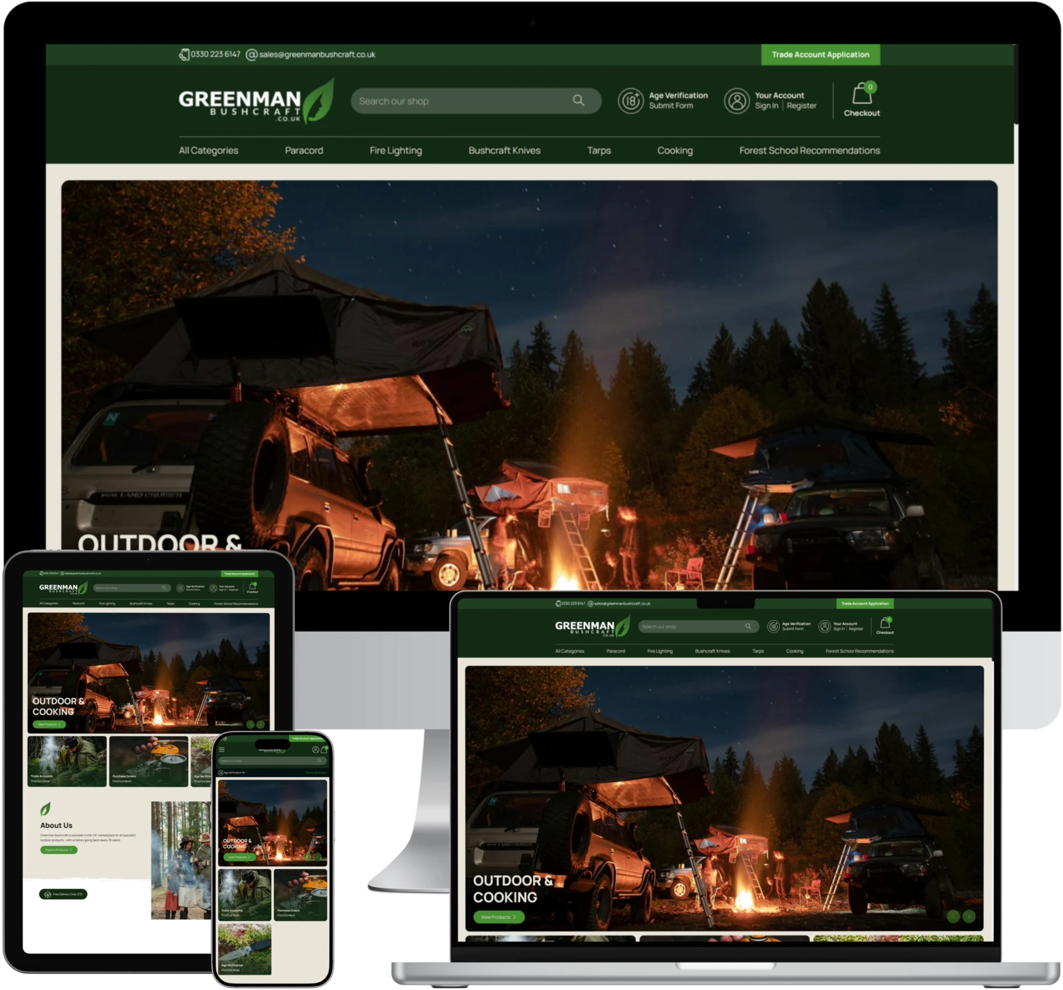The image size is (1063, 990).
Task: Open the Checkout shopping bag icon
Action: (x=862, y=93)
